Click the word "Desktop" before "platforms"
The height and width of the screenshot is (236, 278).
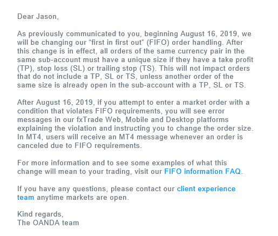[180, 119]
